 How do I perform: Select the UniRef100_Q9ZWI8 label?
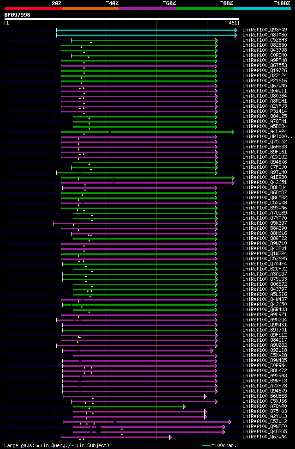pyautogui.click(x=265, y=350)
